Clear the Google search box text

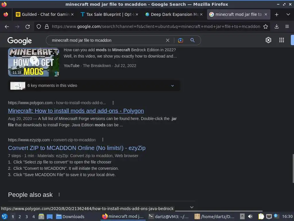(168, 40)
